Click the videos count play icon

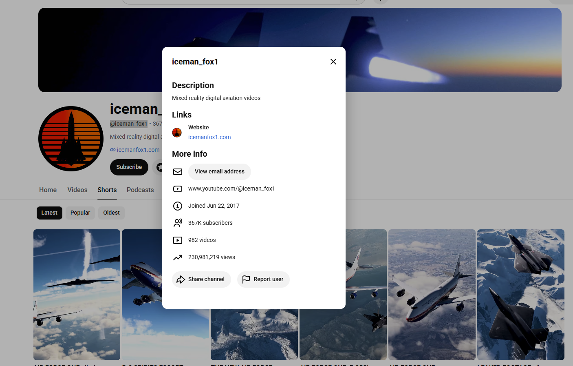178,240
